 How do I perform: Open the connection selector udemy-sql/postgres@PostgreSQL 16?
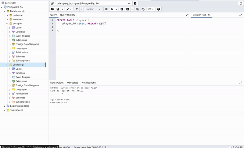pos(94,3)
